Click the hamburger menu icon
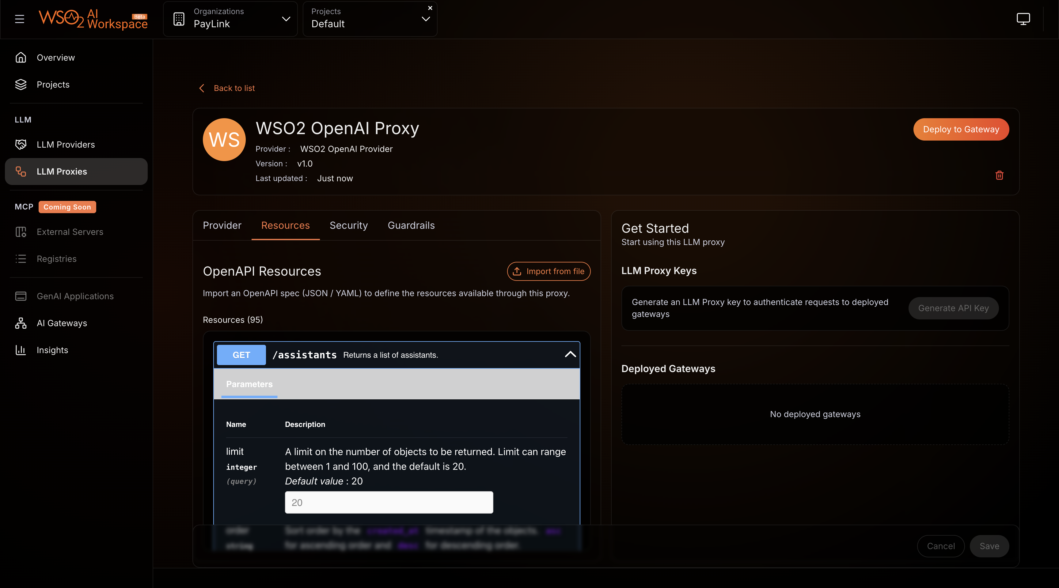 click(19, 19)
